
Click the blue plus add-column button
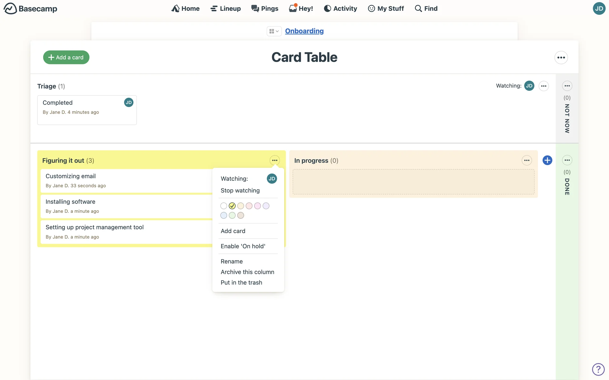click(x=547, y=160)
